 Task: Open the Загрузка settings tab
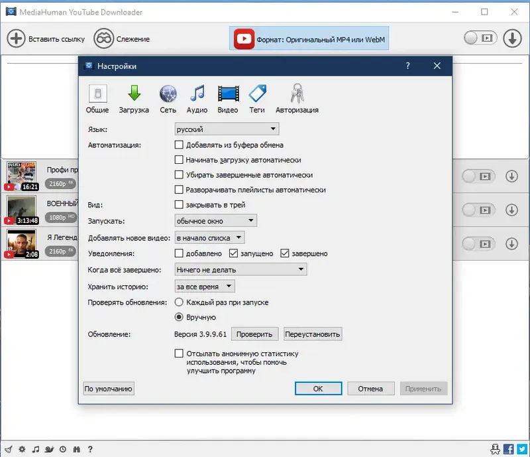134,99
